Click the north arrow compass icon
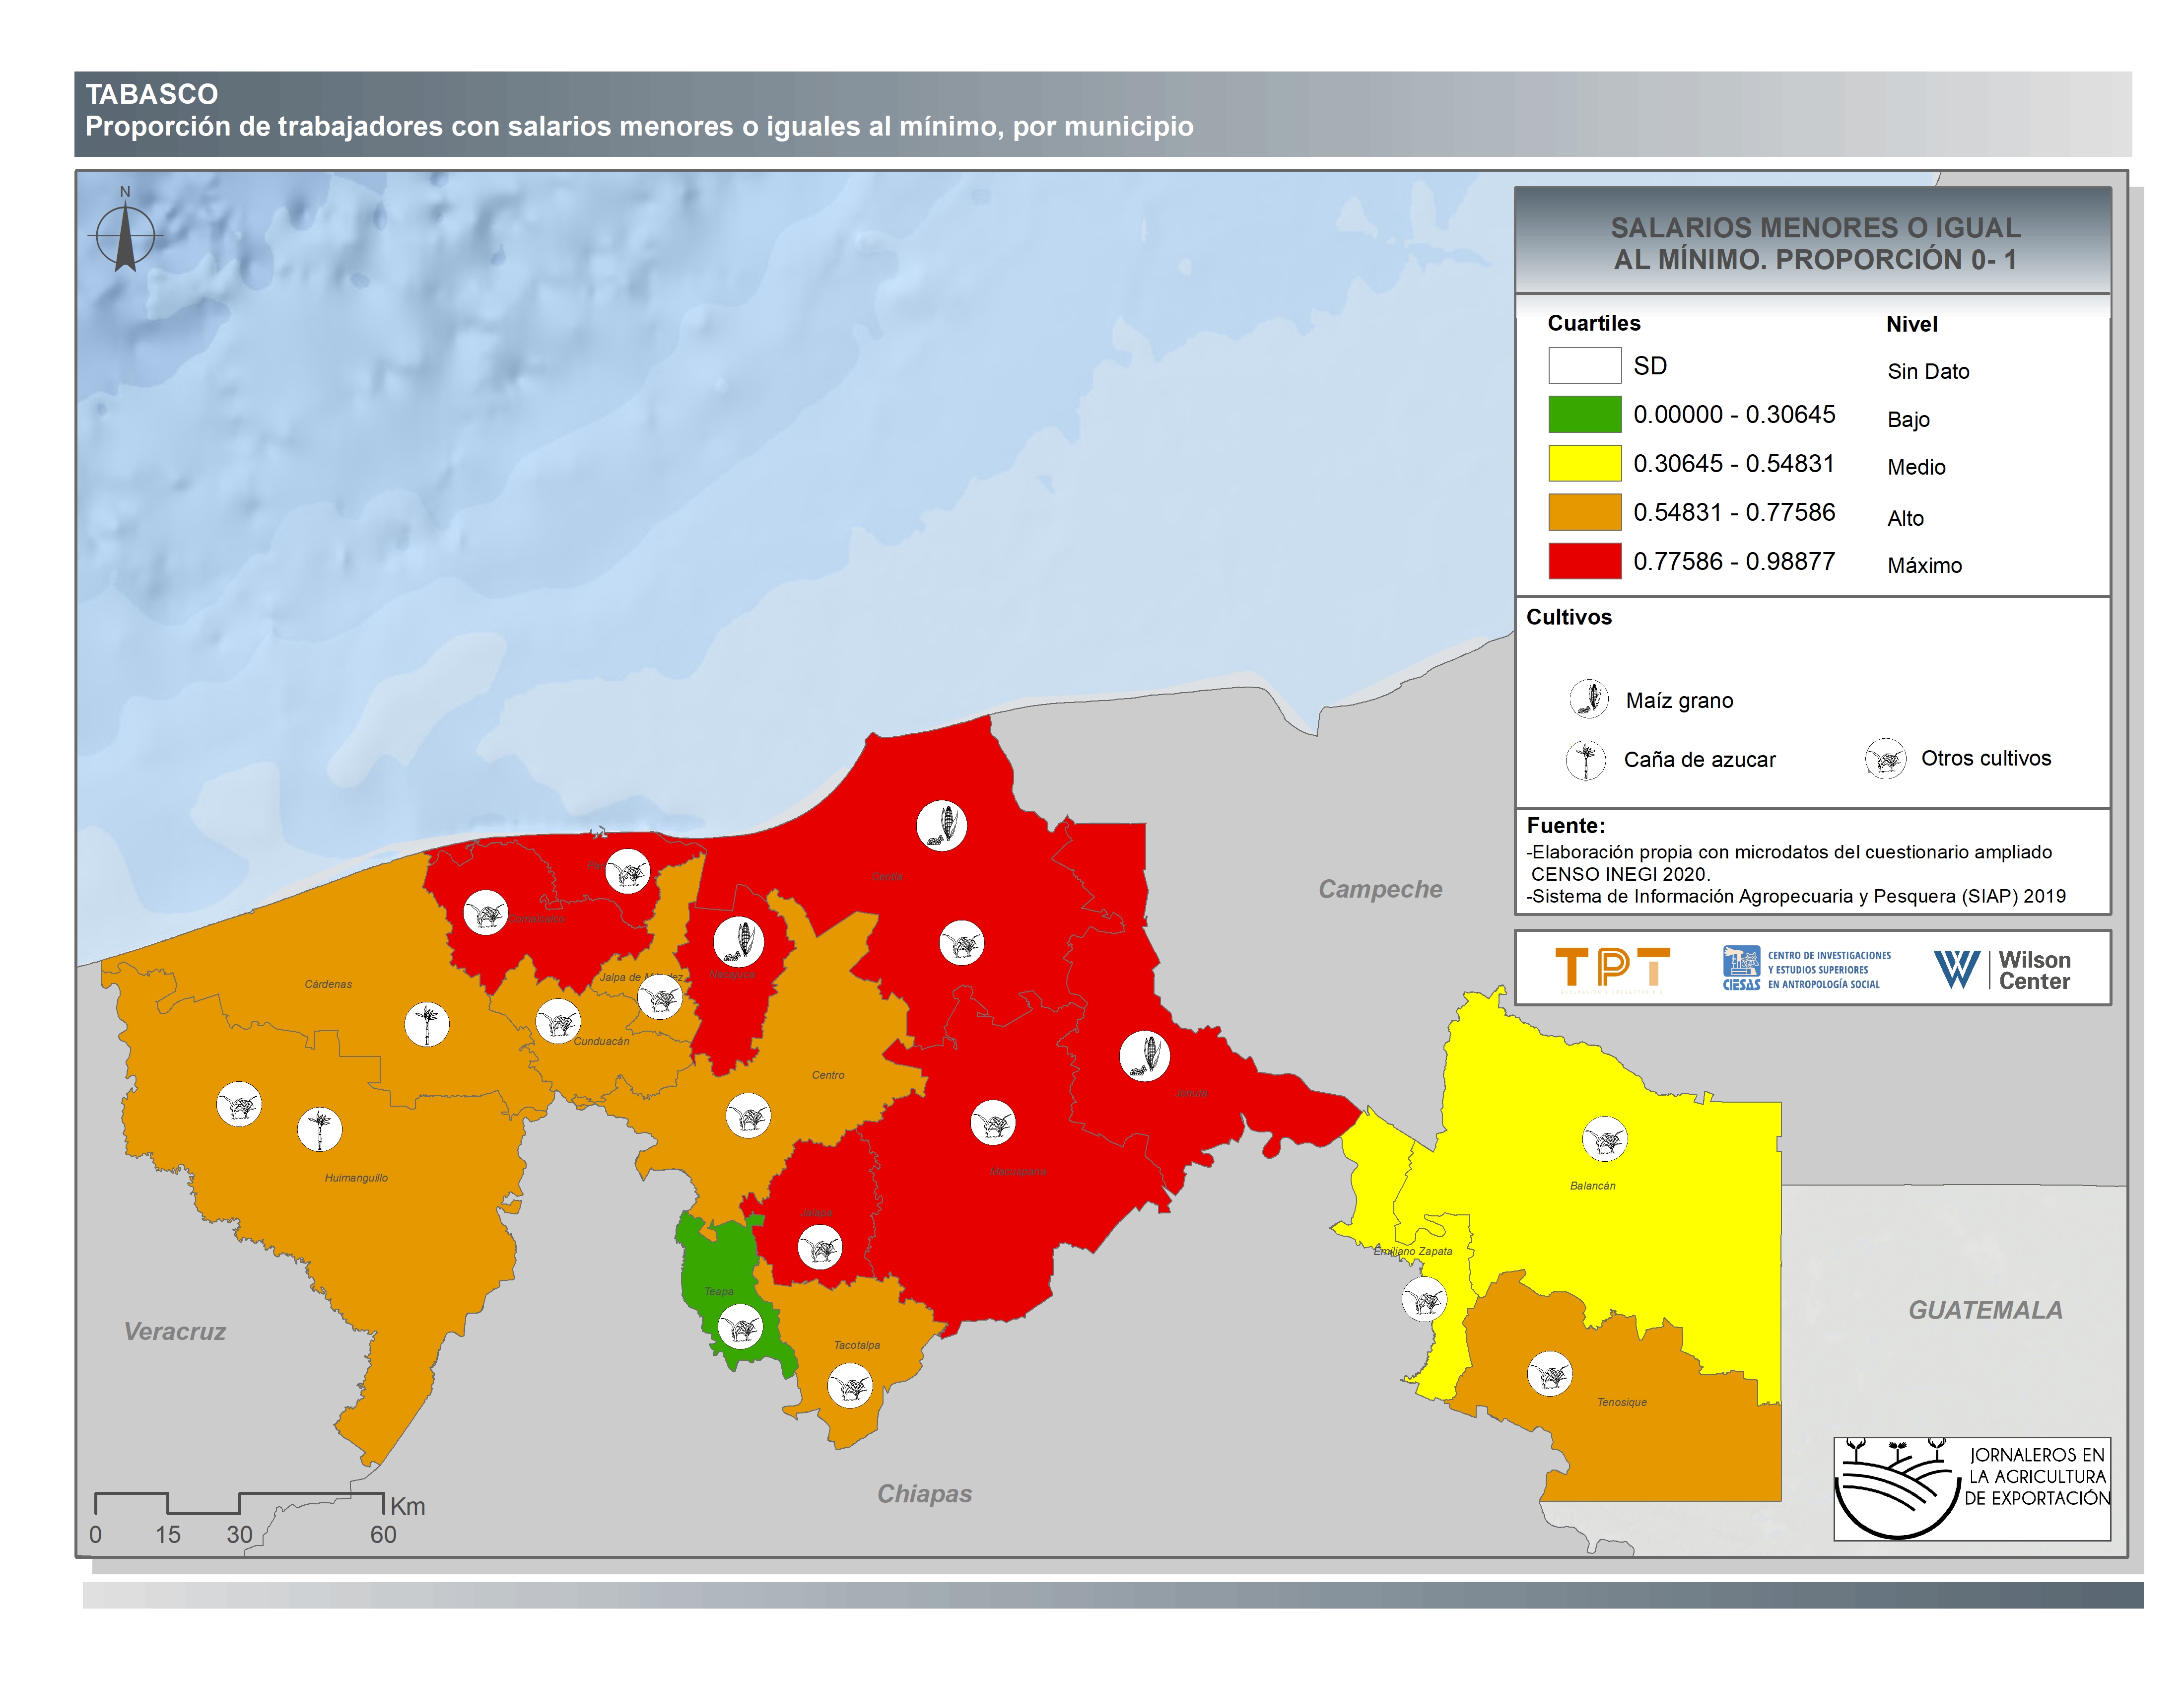Screen dimensions: 2184x1688 (x=125, y=236)
